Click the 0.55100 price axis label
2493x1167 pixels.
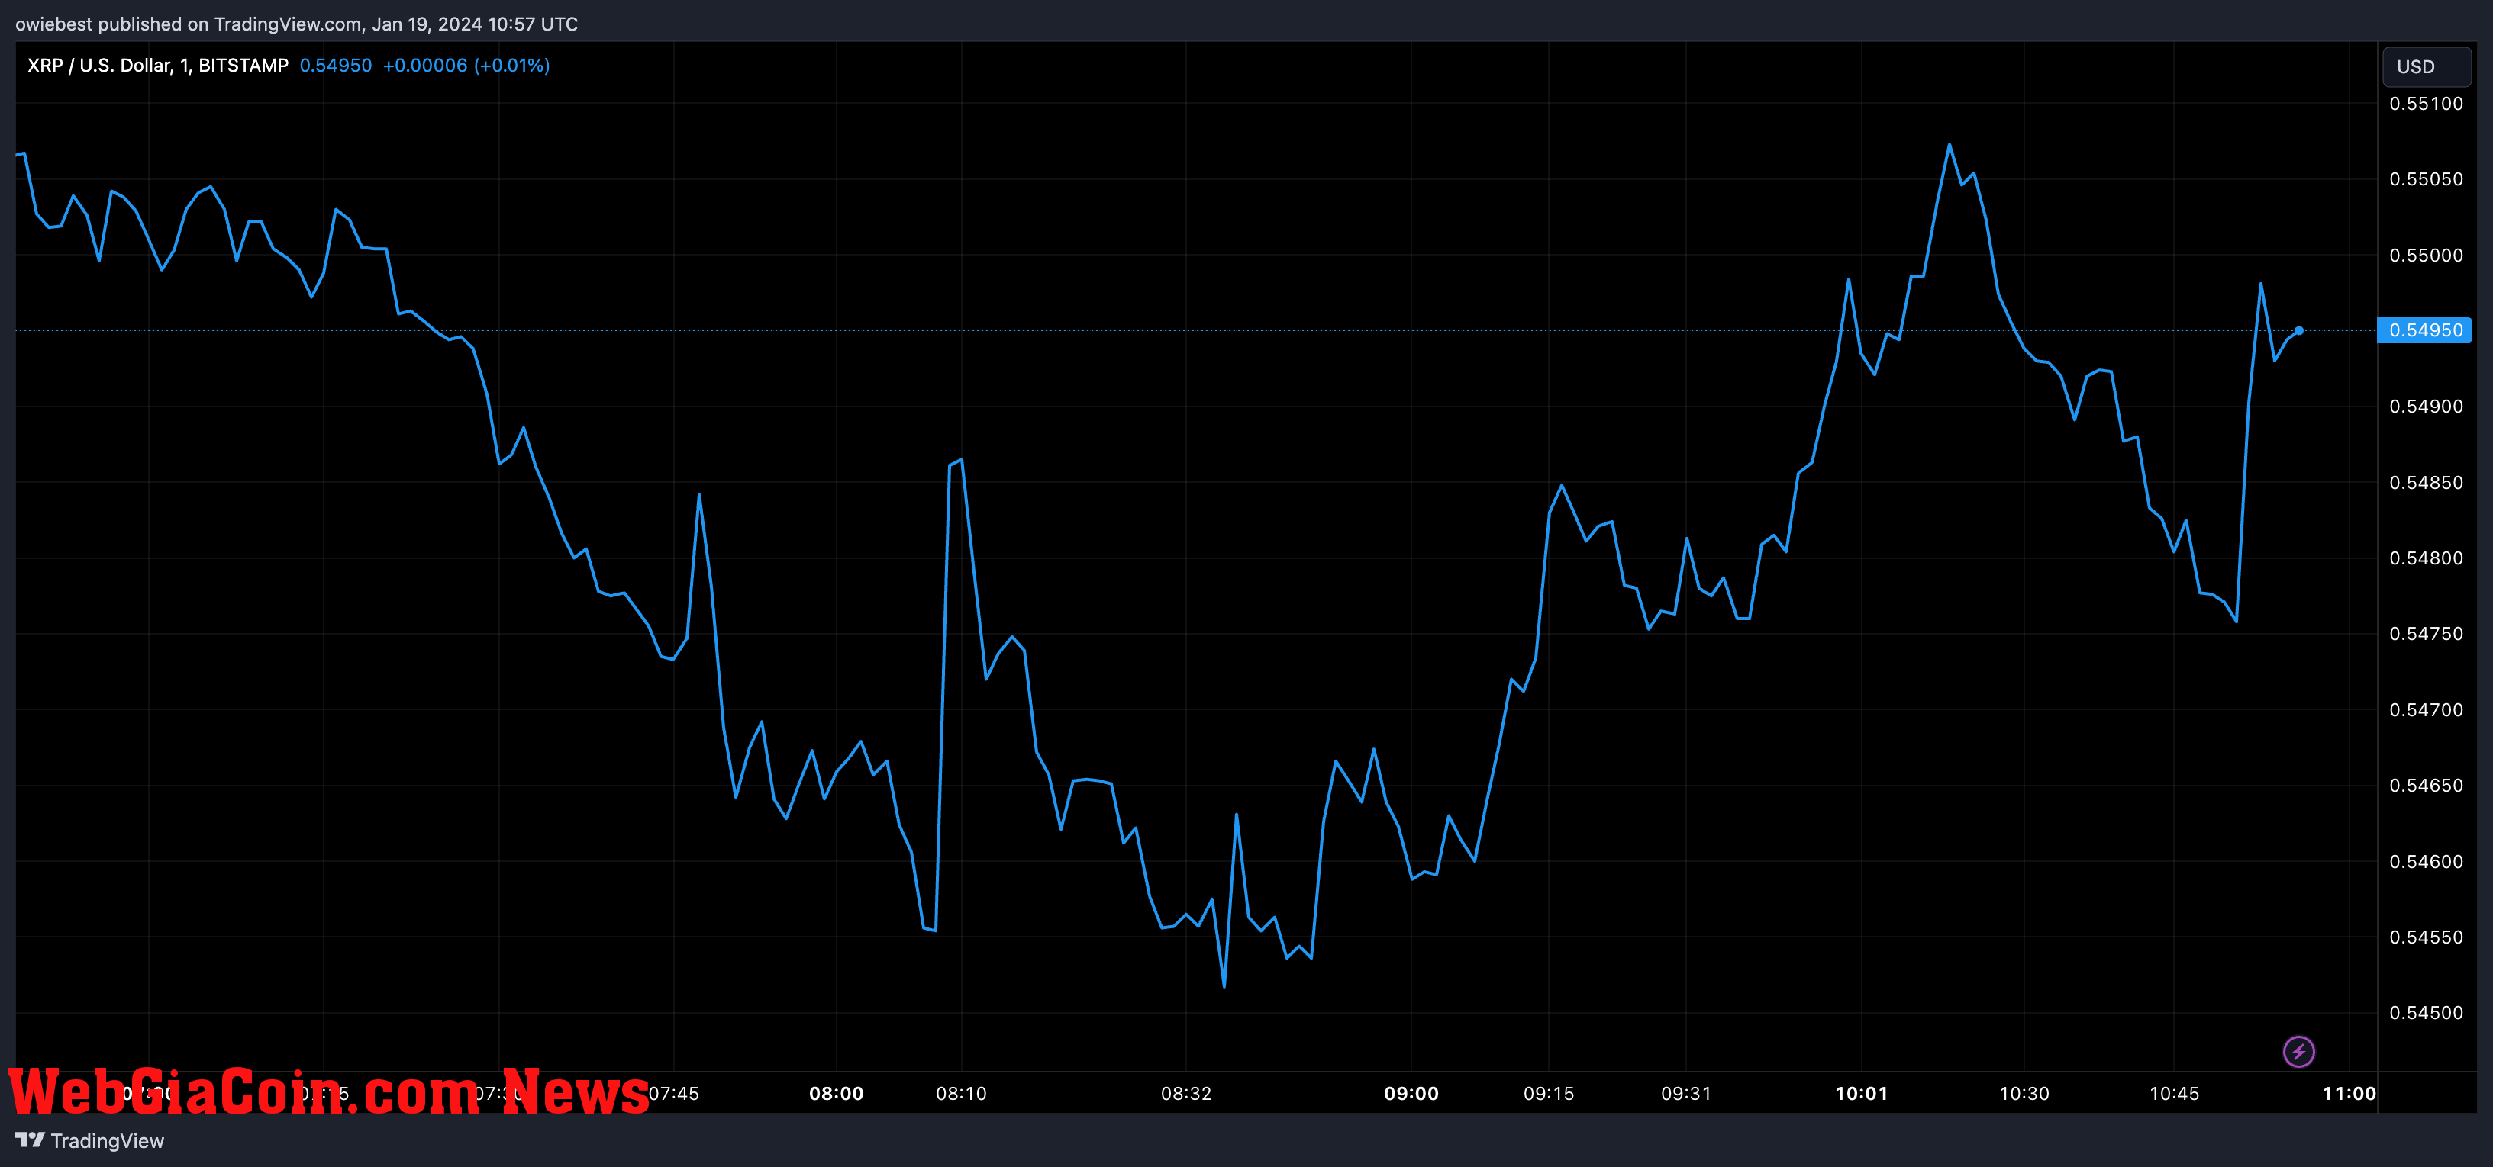click(2427, 104)
